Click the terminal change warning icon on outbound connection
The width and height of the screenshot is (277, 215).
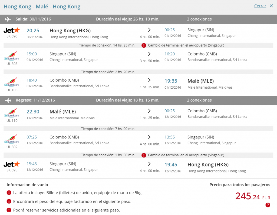point(144,45)
